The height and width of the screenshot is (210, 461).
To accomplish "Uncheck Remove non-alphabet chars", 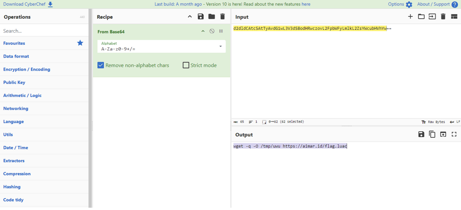I will pyautogui.click(x=101, y=65).
